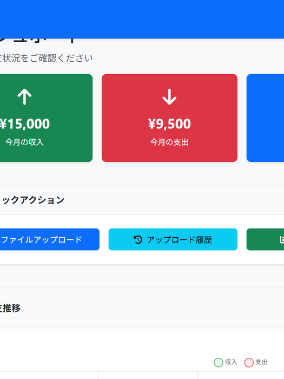The image size is (284, 379).
Task: Click the 収入 legend text
Action: [x=231, y=362]
